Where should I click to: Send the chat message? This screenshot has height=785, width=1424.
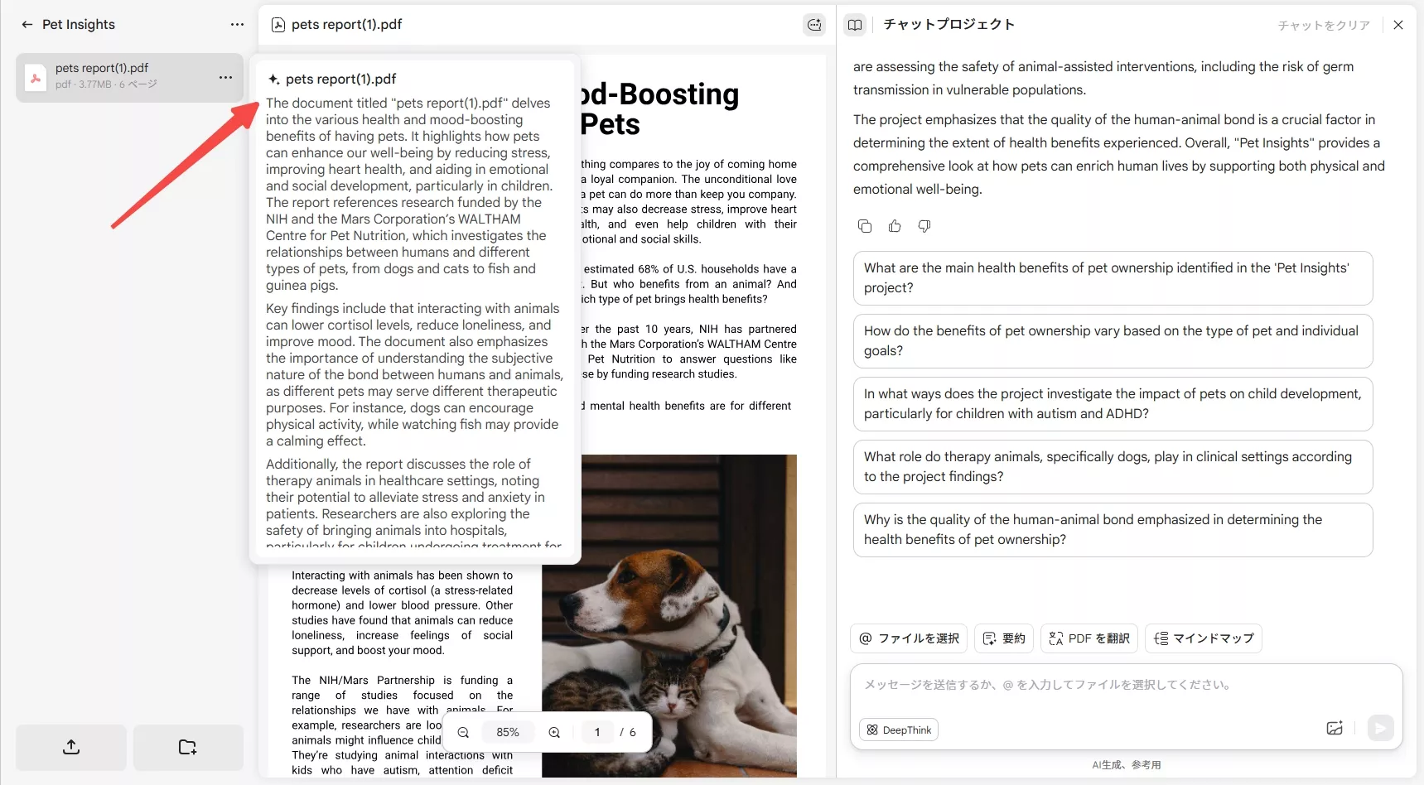click(x=1380, y=729)
